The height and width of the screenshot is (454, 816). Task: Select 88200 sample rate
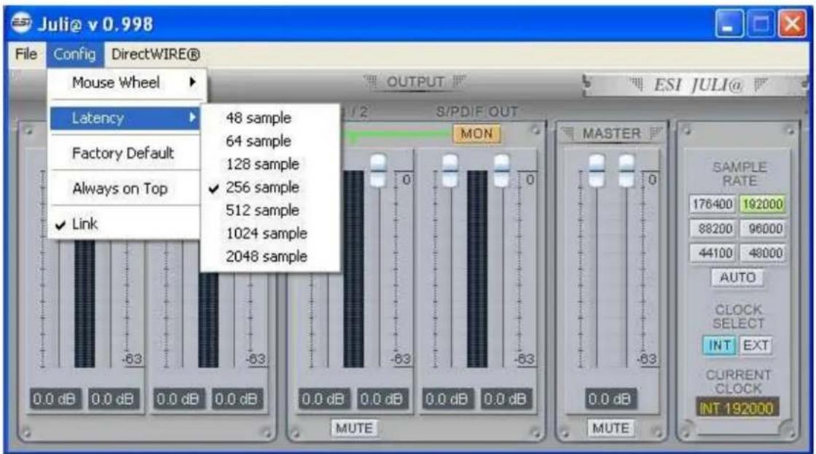click(713, 229)
